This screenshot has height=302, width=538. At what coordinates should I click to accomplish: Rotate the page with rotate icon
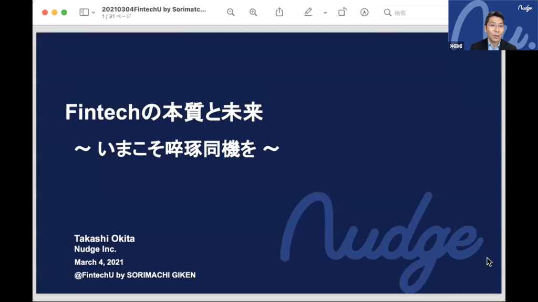pyautogui.click(x=343, y=12)
